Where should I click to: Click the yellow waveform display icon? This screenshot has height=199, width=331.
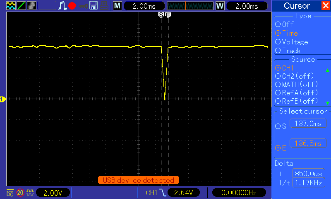pyautogui.click(x=11, y=6)
